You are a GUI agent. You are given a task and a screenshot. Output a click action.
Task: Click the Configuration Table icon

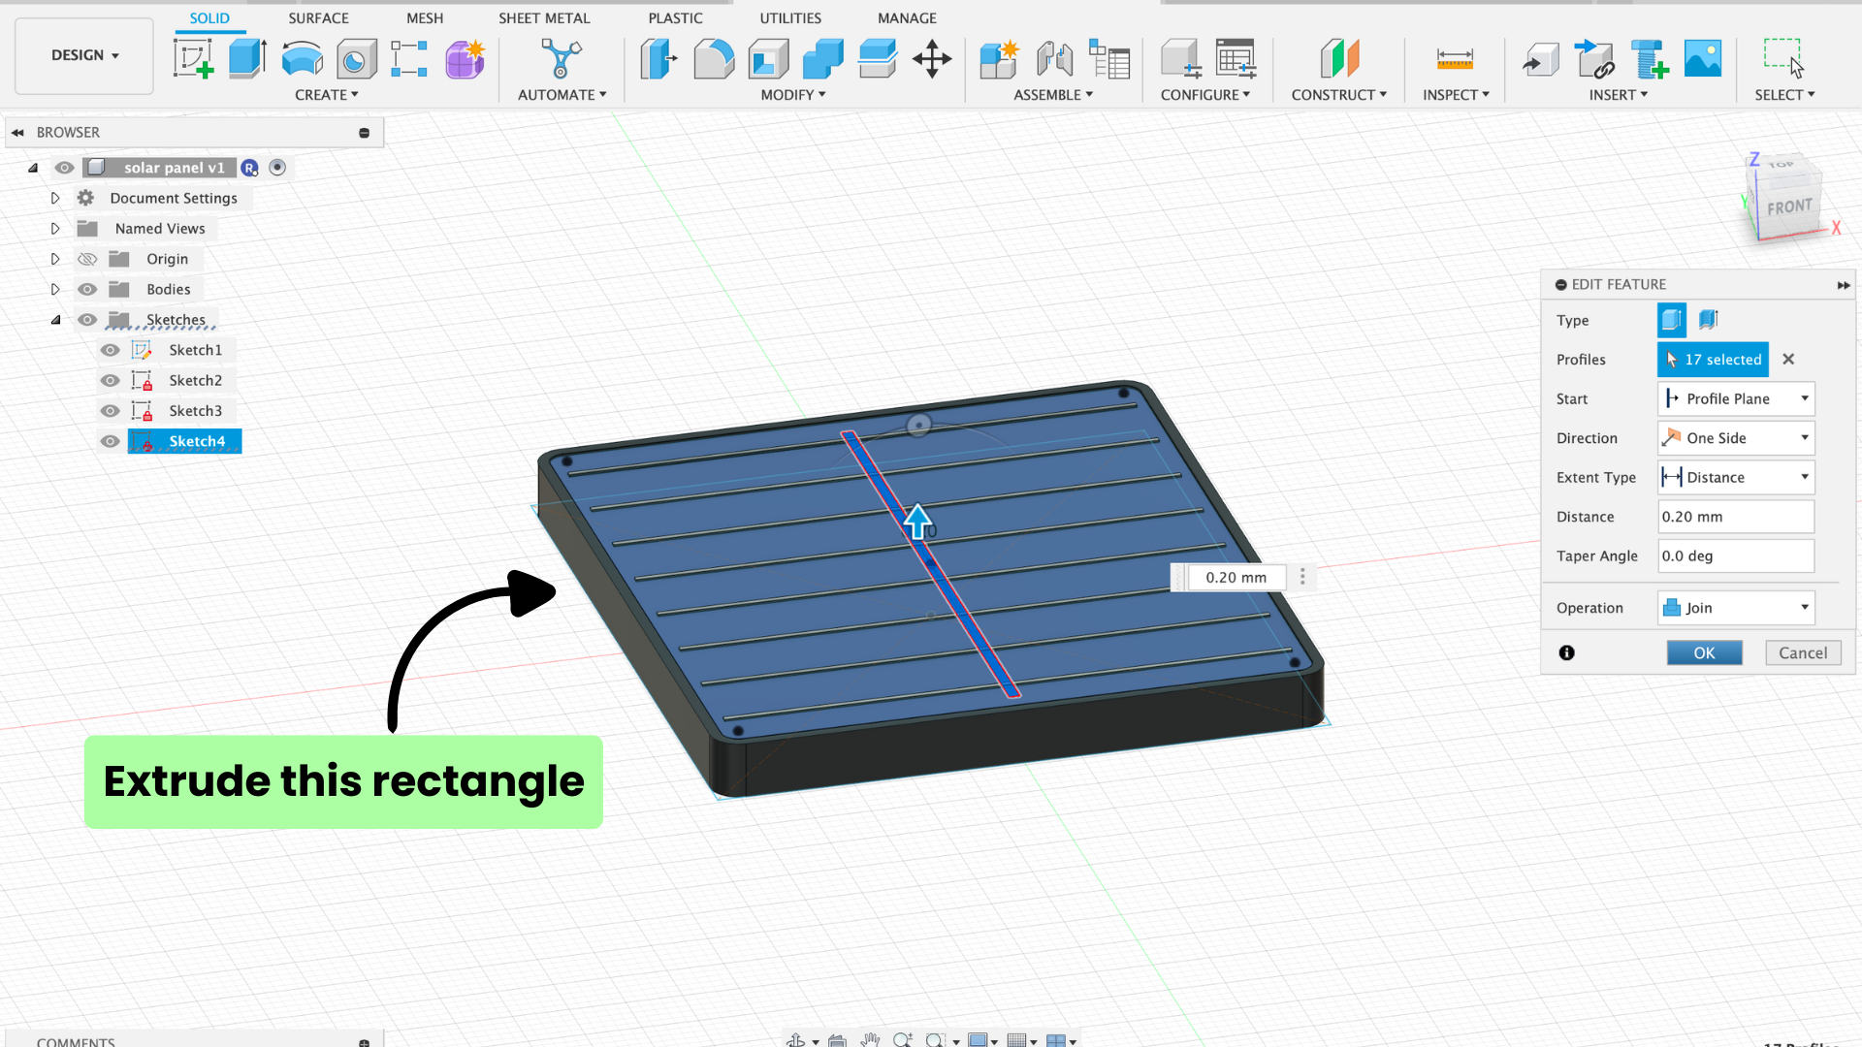tap(1236, 58)
